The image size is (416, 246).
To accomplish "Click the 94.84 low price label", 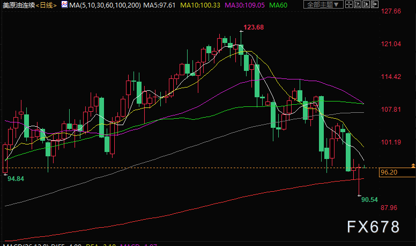I will tap(16, 179).
